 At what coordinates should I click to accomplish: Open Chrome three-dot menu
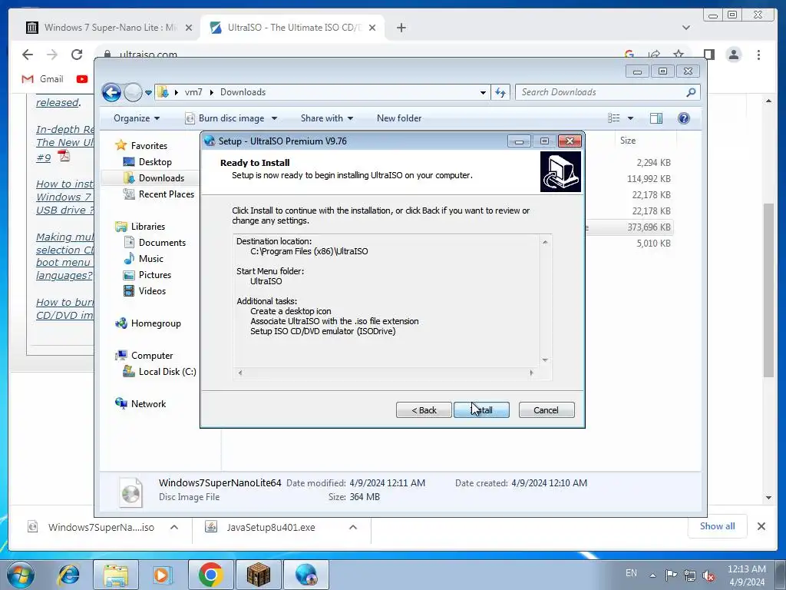tap(758, 55)
